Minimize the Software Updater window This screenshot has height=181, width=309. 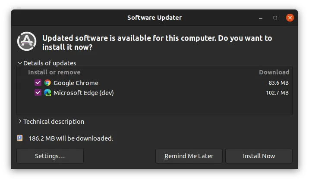(x=261, y=18)
